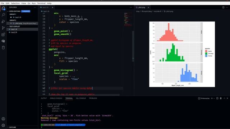Select the R Interactive terminal entry
Image resolution: width=230 pixels, height=129 pixels.
point(204,98)
